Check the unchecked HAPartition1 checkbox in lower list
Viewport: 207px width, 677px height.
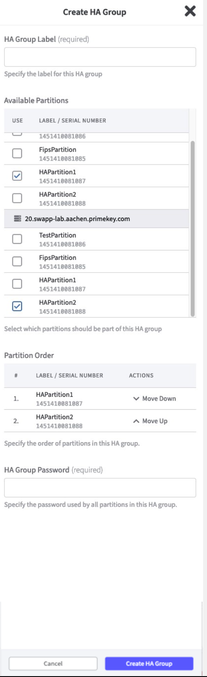pyautogui.click(x=17, y=284)
